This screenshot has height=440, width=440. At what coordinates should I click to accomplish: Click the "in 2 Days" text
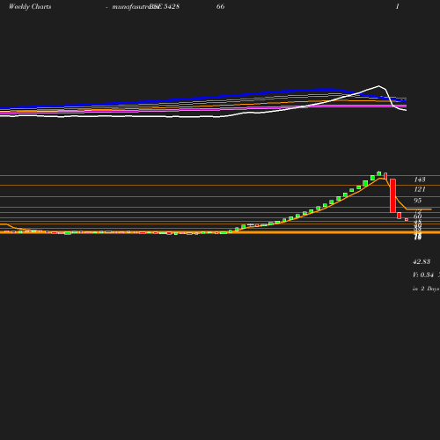pos(426,289)
